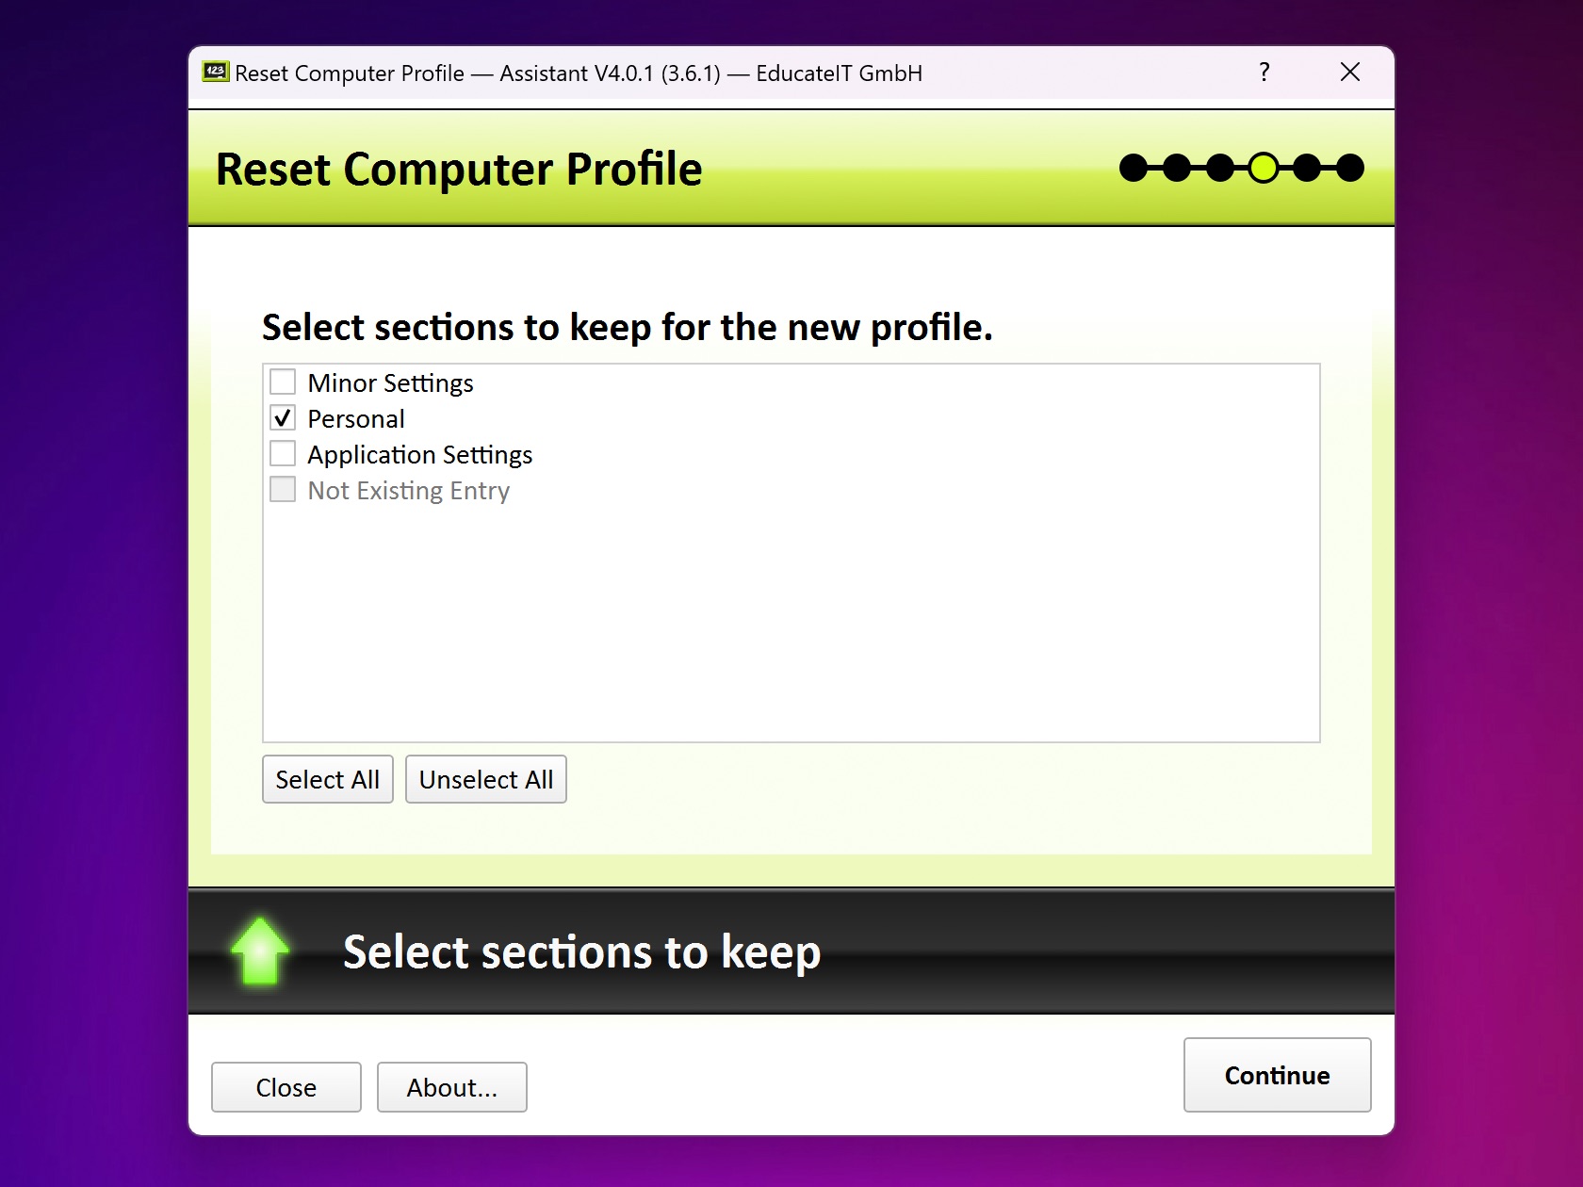
Task: Click the first progress dot indicator
Action: [x=1132, y=167]
